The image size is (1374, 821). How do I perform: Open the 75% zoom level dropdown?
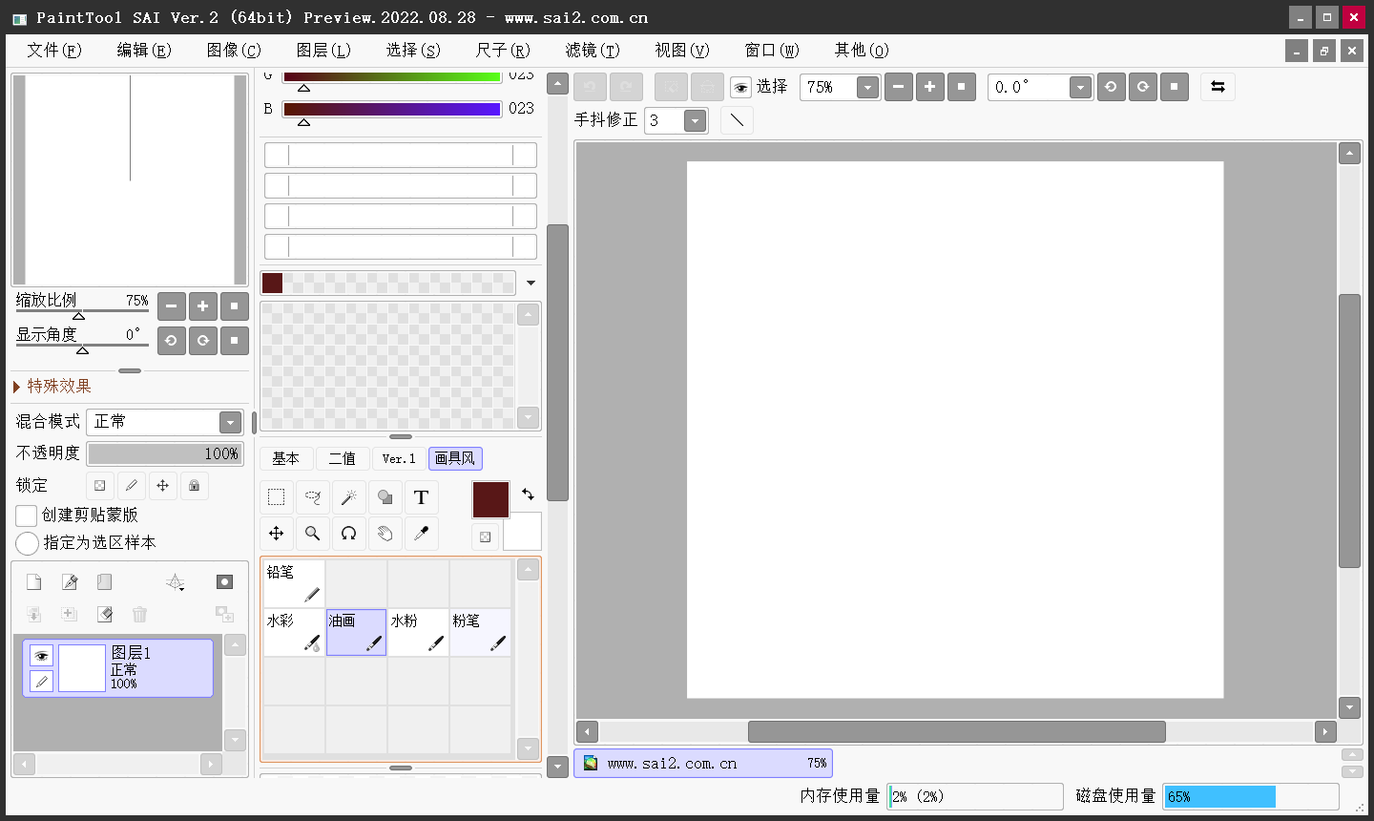coord(867,88)
